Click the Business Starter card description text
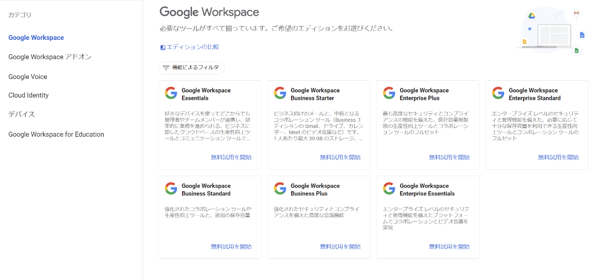This screenshot has height=280, width=601. [318, 126]
